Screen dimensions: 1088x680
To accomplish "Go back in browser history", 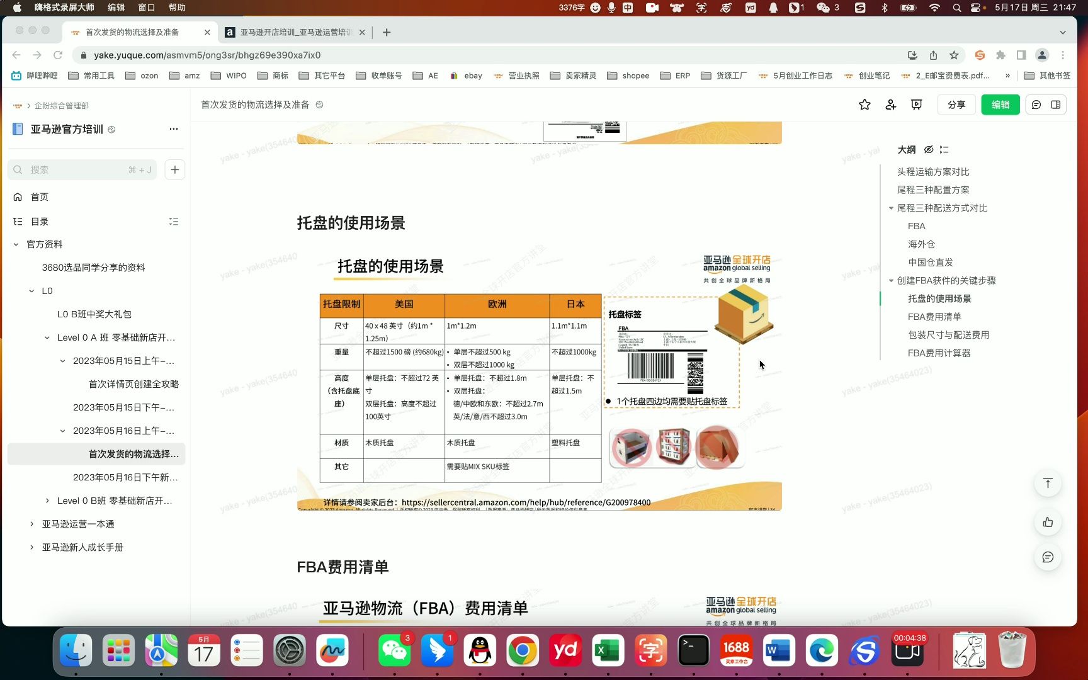I will click(x=16, y=55).
